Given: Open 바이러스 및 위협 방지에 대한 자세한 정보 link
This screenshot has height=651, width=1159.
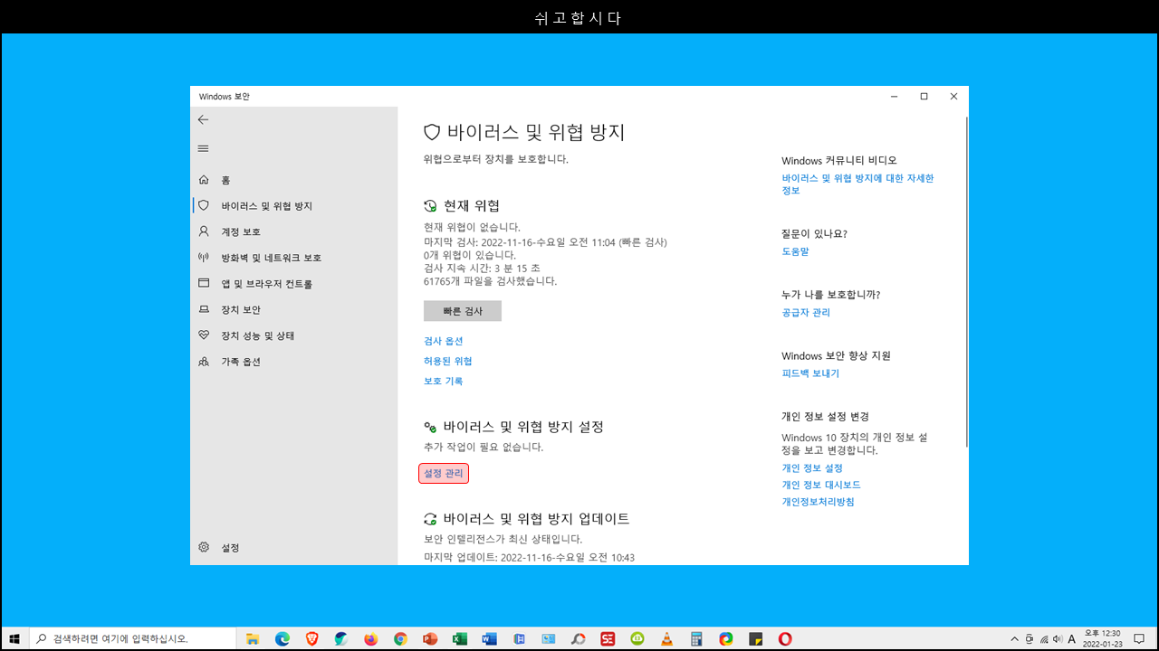Looking at the screenshot, I should (x=857, y=184).
